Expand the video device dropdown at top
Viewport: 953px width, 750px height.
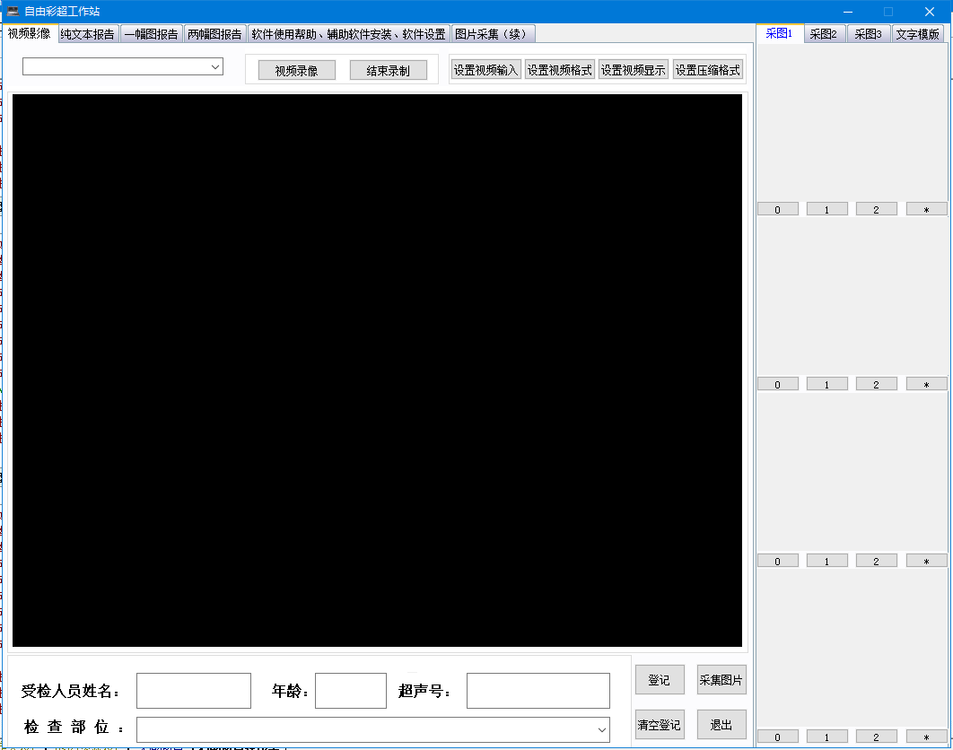(215, 67)
